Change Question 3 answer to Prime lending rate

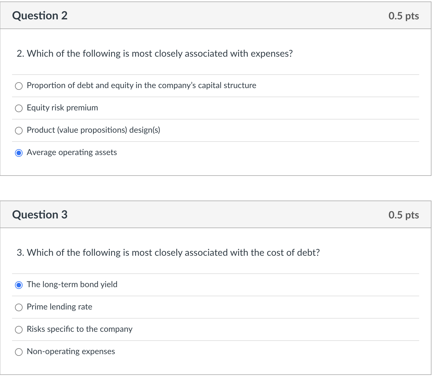(19, 307)
